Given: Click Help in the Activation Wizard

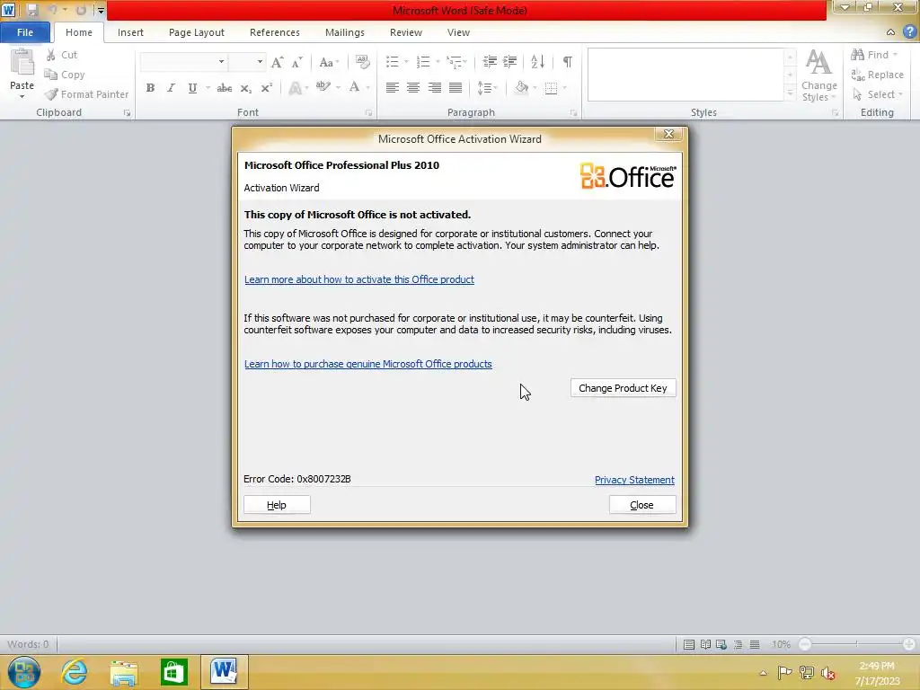Looking at the screenshot, I should (x=277, y=505).
